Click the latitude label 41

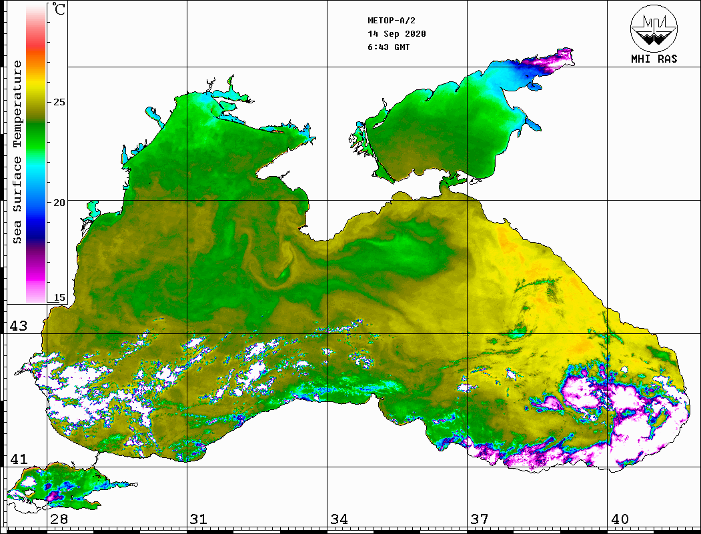(19, 459)
